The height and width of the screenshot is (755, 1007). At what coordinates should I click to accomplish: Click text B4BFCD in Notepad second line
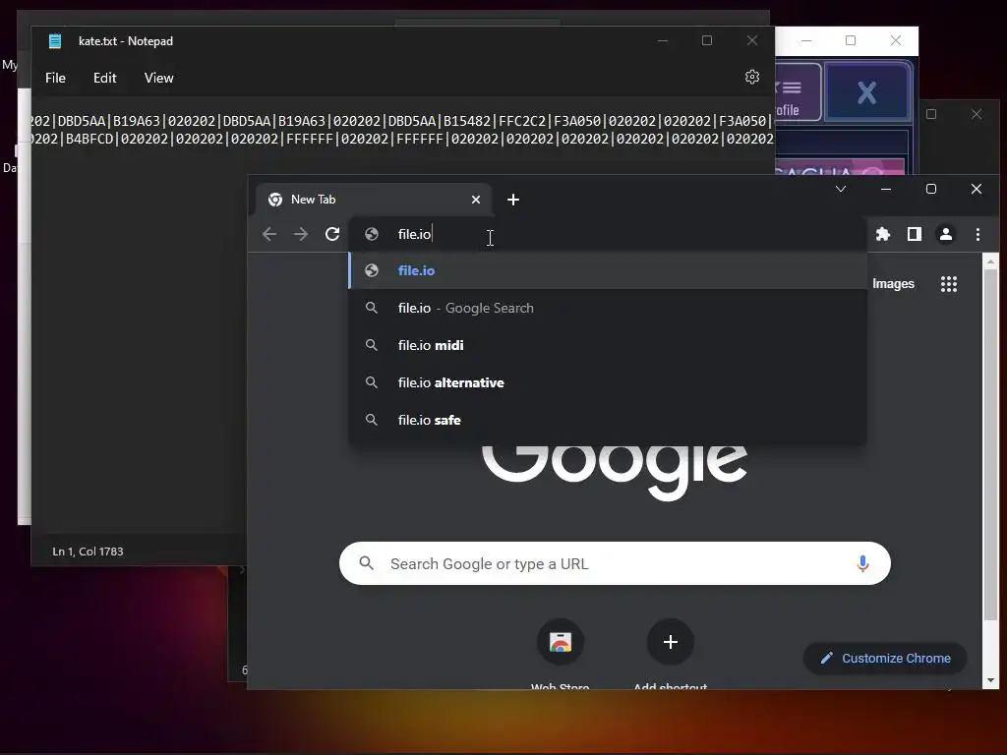pos(89,139)
